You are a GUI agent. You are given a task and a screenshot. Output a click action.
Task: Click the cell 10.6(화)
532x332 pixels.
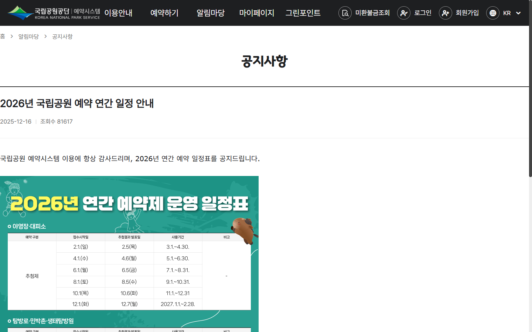(129, 293)
